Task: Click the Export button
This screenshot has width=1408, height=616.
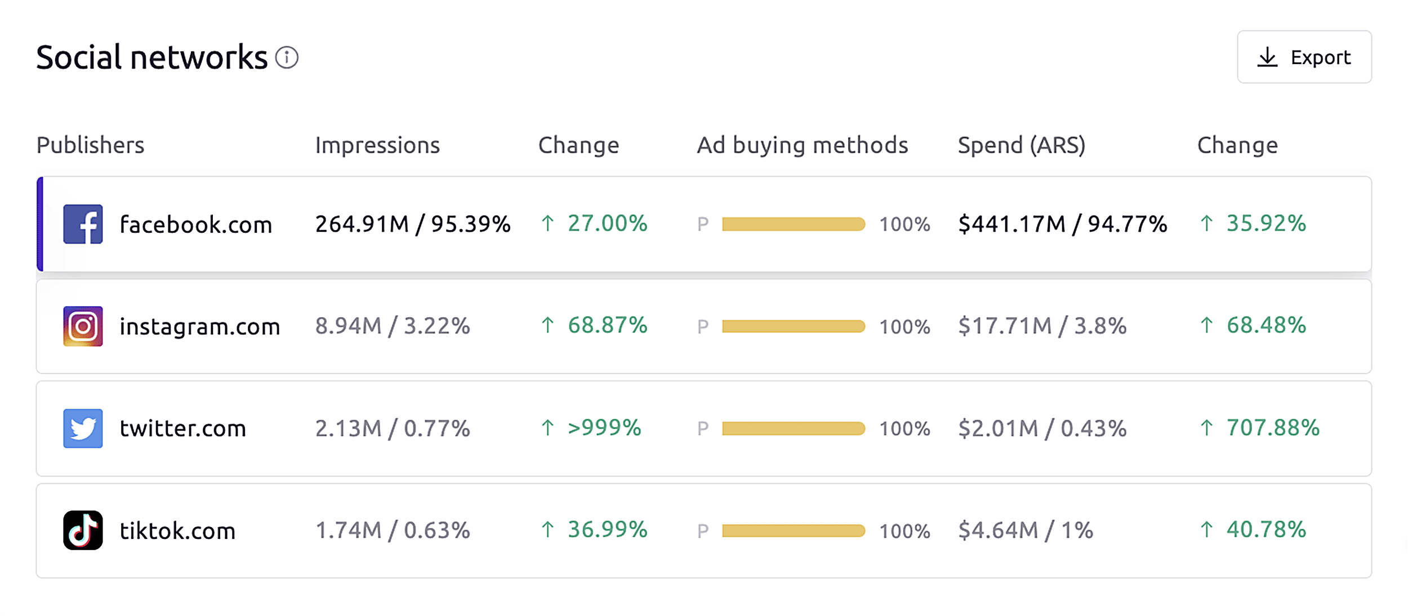Action: coord(1304,57)
